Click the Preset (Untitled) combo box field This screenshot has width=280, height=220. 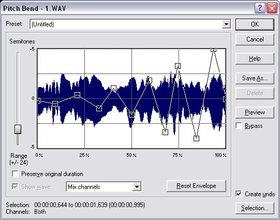coord(130,24)
